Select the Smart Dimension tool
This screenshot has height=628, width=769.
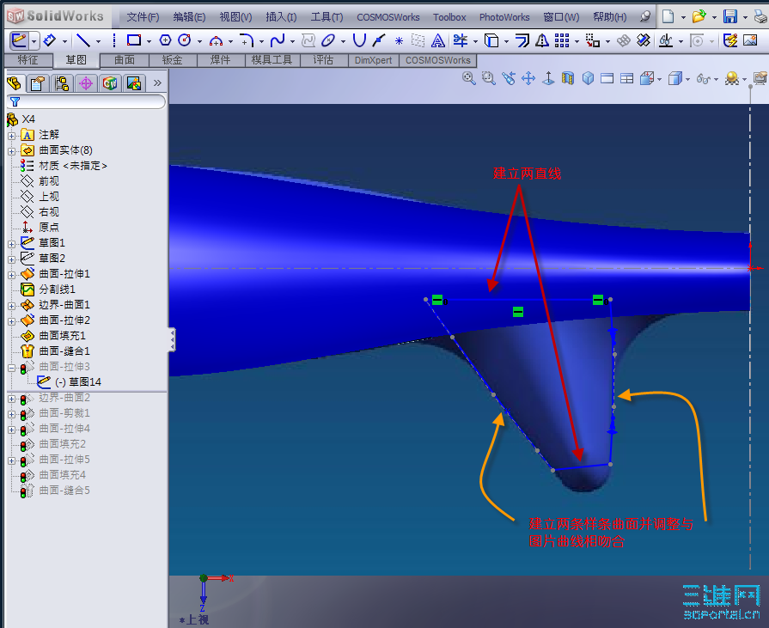(x=50, y=40)
